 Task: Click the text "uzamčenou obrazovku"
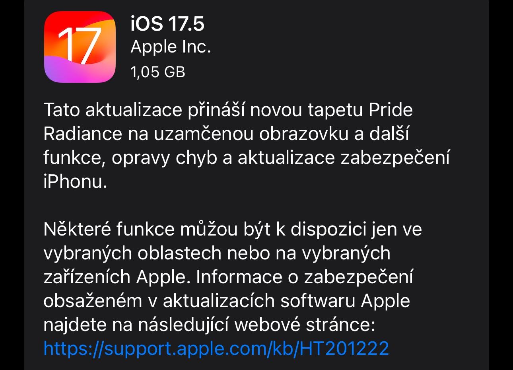pyautogui.click(x=251, y=134)
